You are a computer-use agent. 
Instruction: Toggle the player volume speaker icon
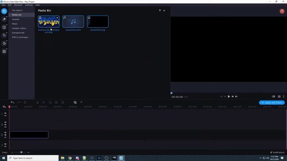coord(274,97)
